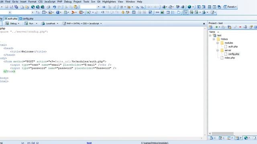Click the insert table icon
Screen dimensions: 257x144
168,12
